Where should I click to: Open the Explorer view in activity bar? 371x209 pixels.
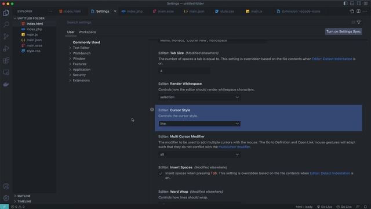point(6,13)
